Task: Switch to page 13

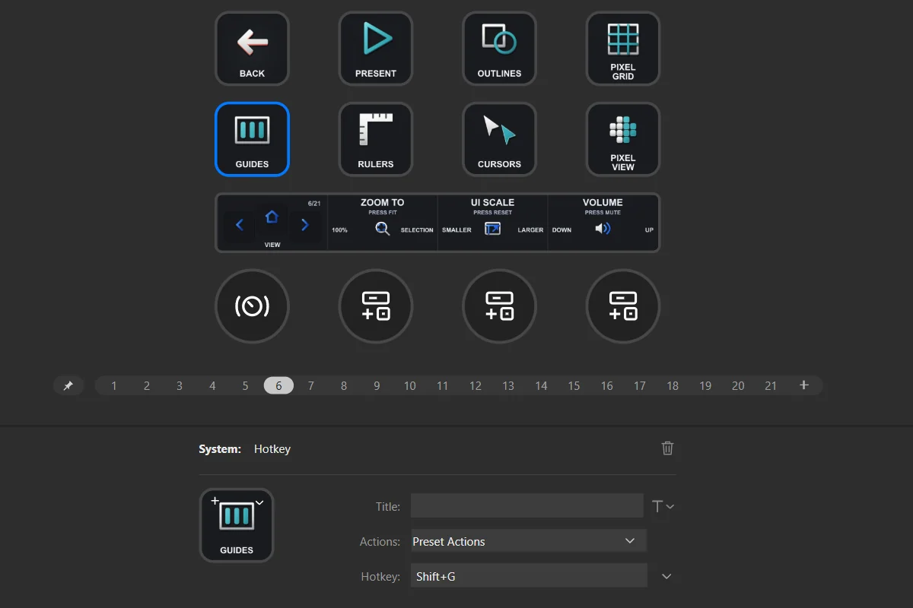Action: click(x=508, y=386)
